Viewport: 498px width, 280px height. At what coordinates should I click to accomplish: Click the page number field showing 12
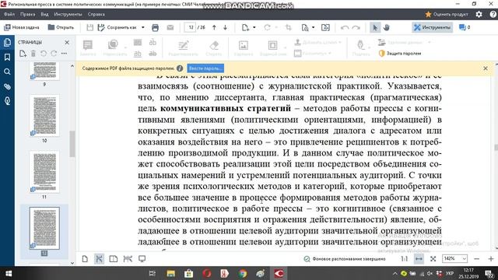(191, 28)
